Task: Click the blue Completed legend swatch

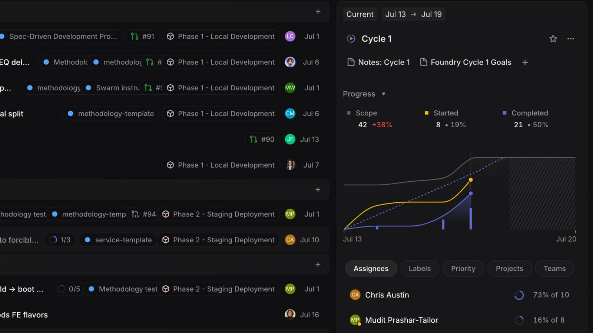Action: (x=504, y=113)
